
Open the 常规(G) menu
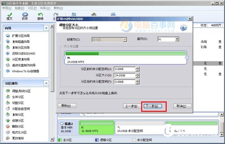point(7,8)
